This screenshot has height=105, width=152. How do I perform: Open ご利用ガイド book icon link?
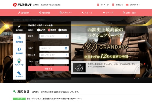pos(133,5)
